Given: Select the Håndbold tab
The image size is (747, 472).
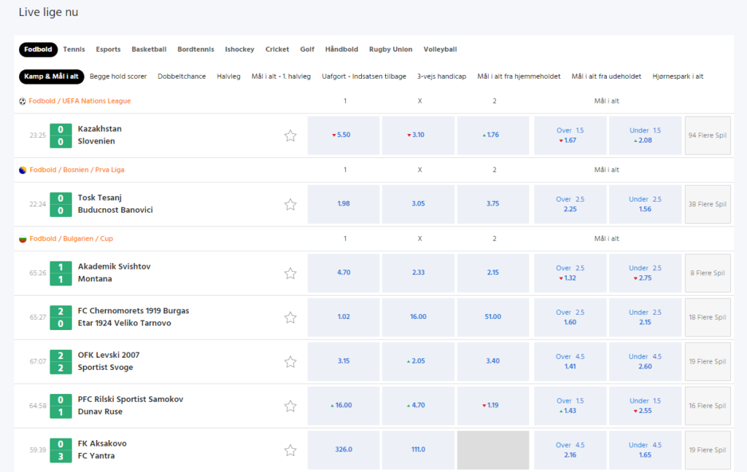Looking at the screenshot, I should point(341,50).
